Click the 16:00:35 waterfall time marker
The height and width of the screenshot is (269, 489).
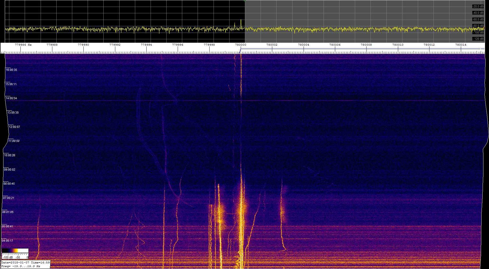[11, 70]
